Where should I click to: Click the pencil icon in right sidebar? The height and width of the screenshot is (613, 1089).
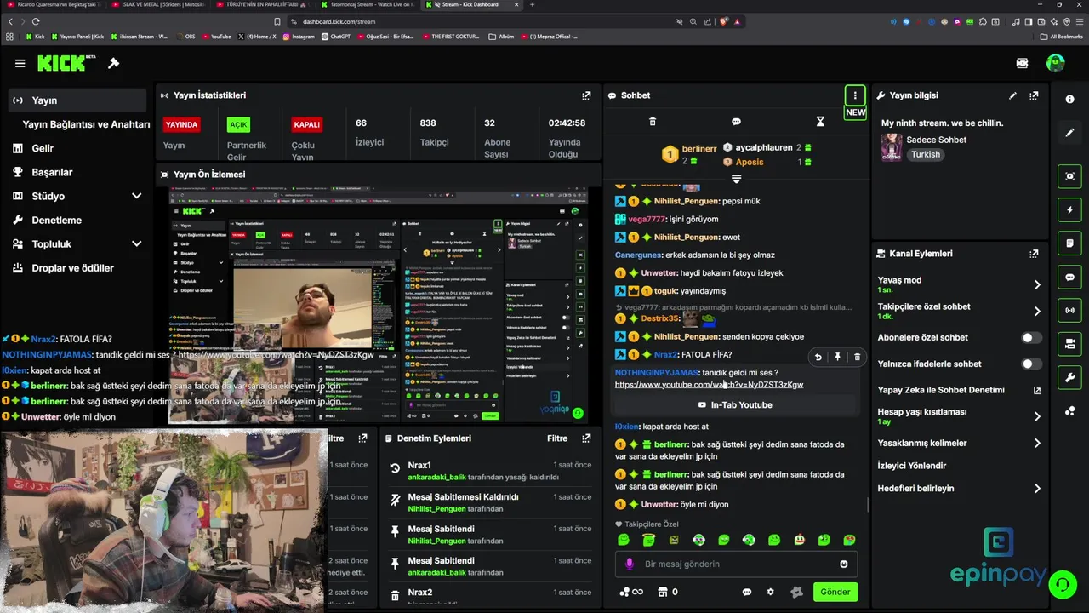[x=1070, y=133]
